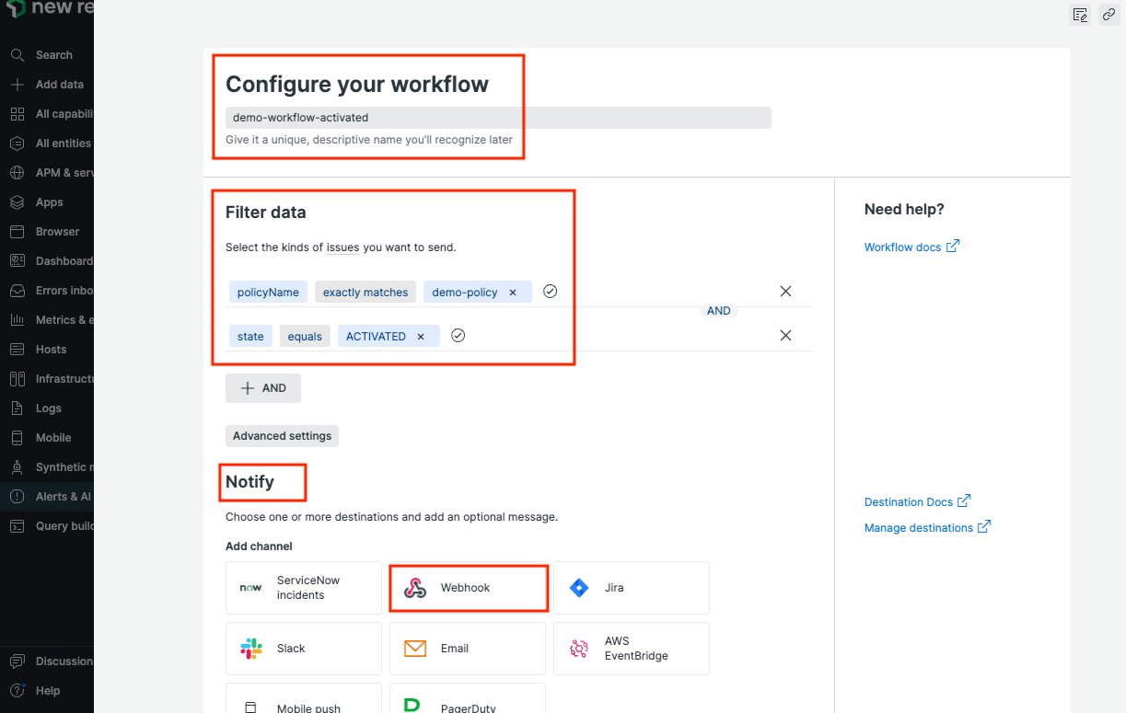1126x713 pixels.
Task: Remove the ACTIVATED value with its x toggle
Action: pos(421,336)
